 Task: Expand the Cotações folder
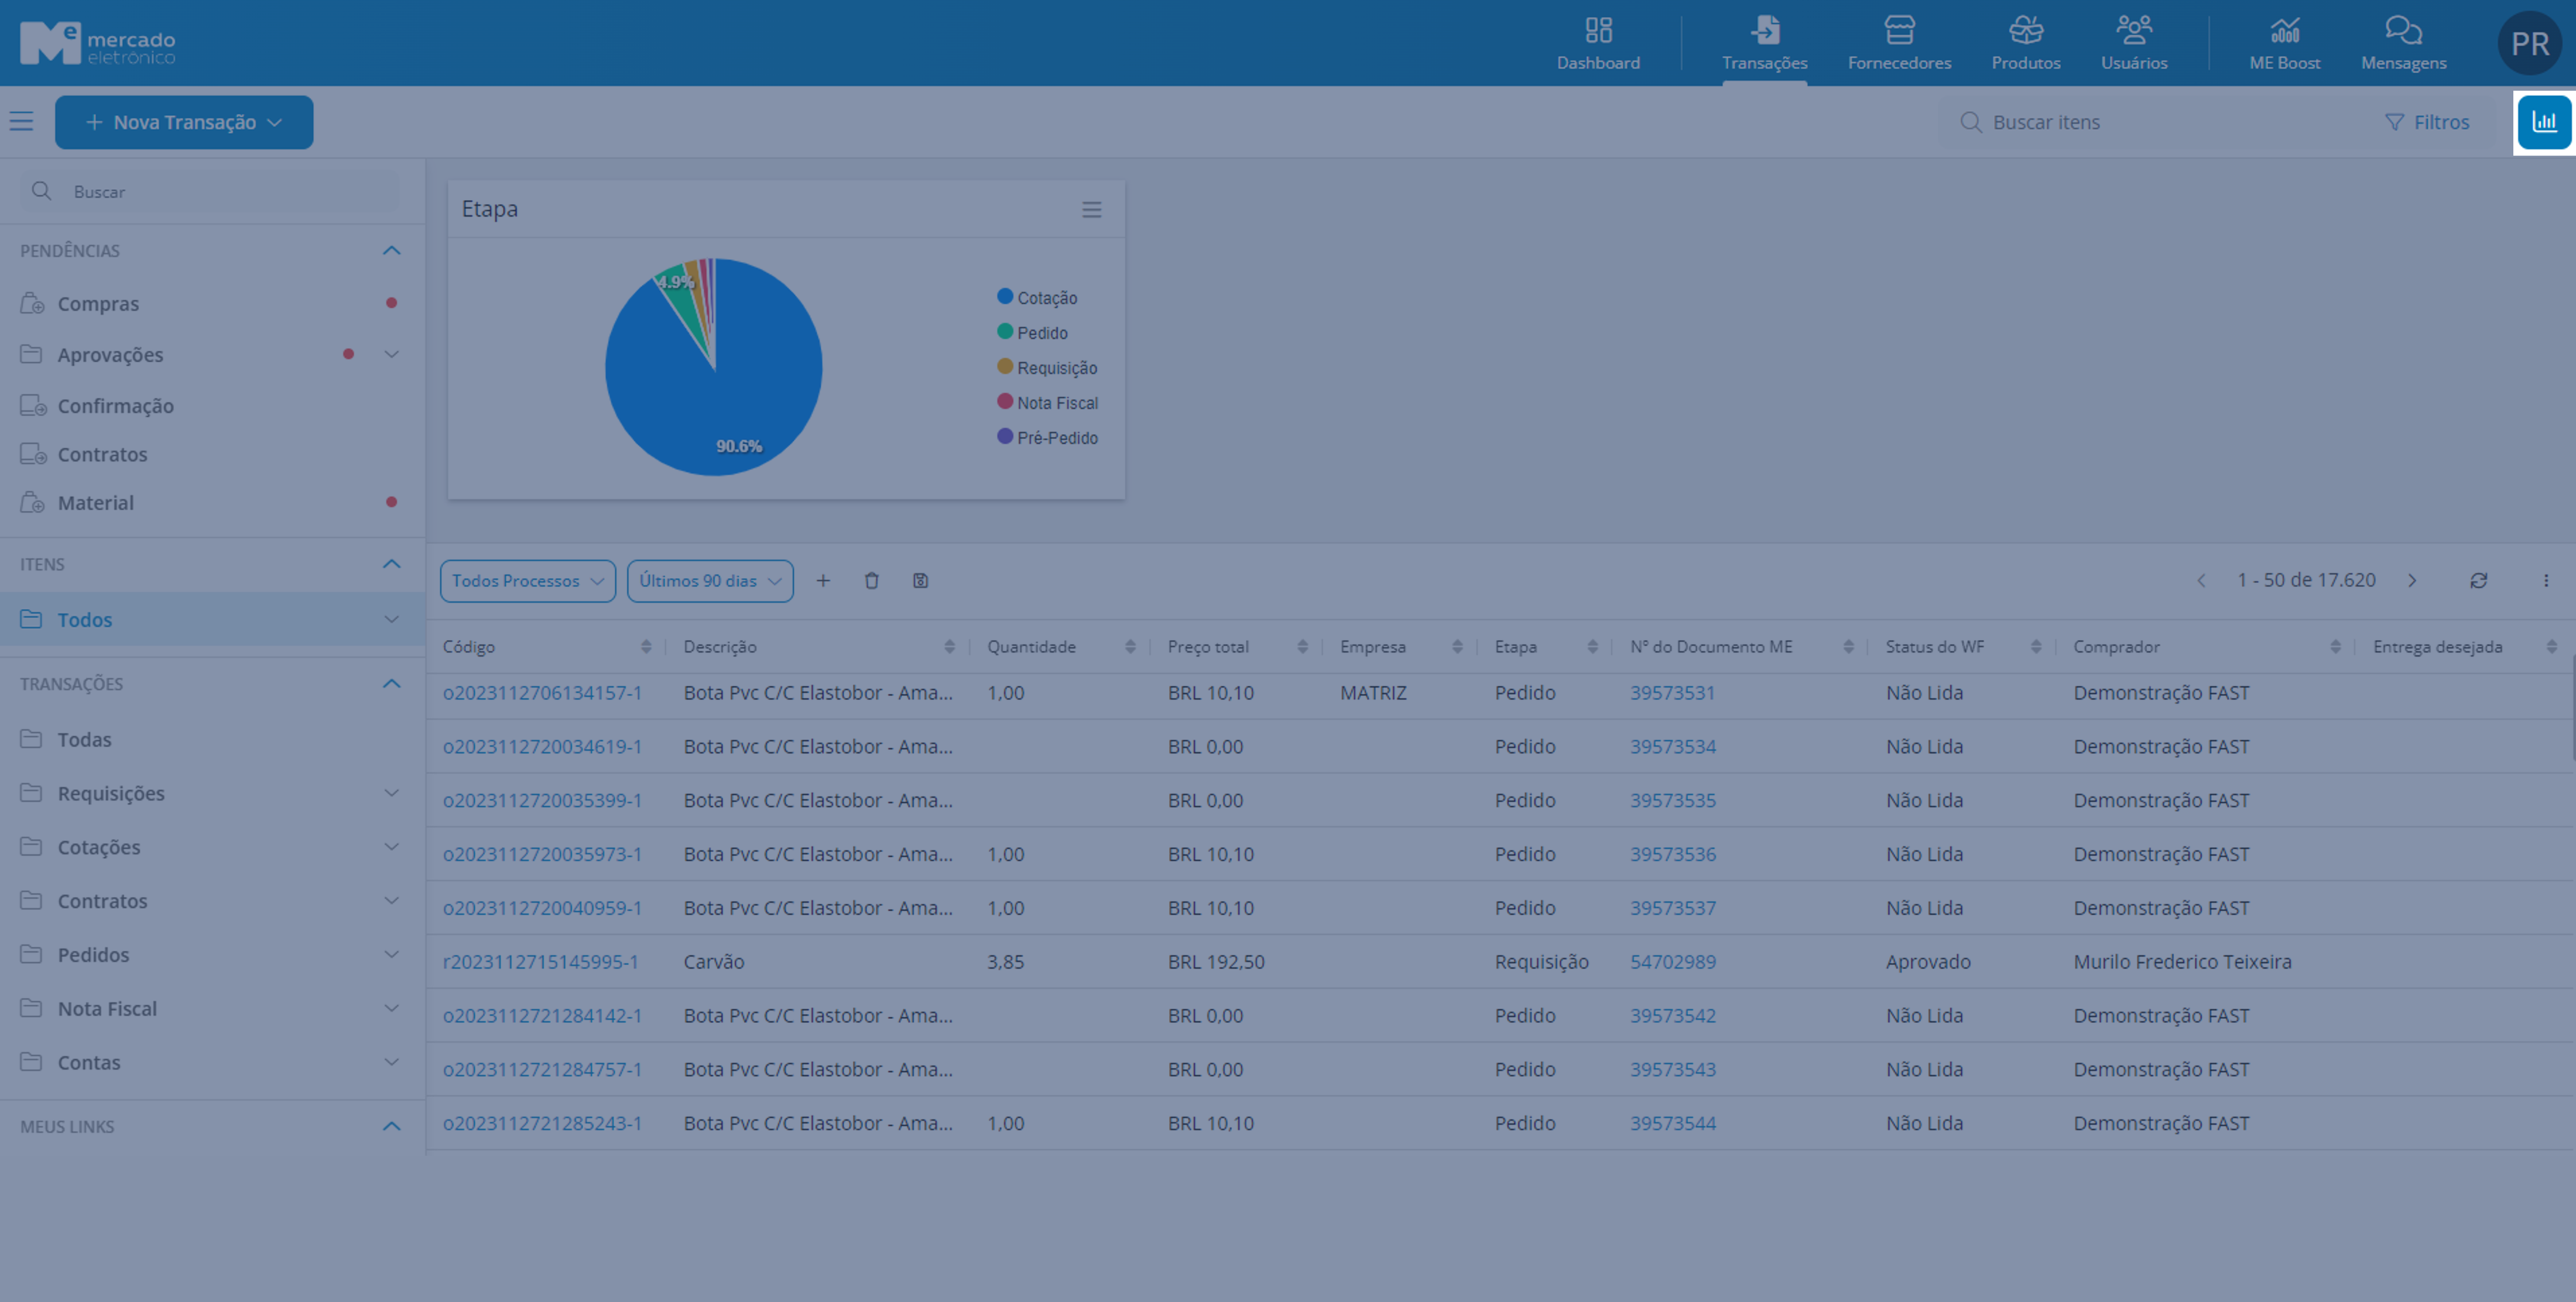[x=391, y=846]
